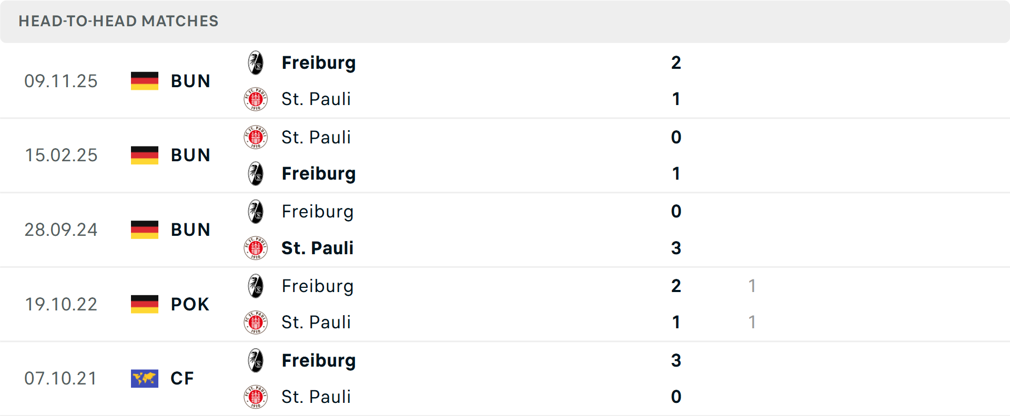Select the St. Pauli badge in the top match row
1010x416 pixels.
pos(256,99)
